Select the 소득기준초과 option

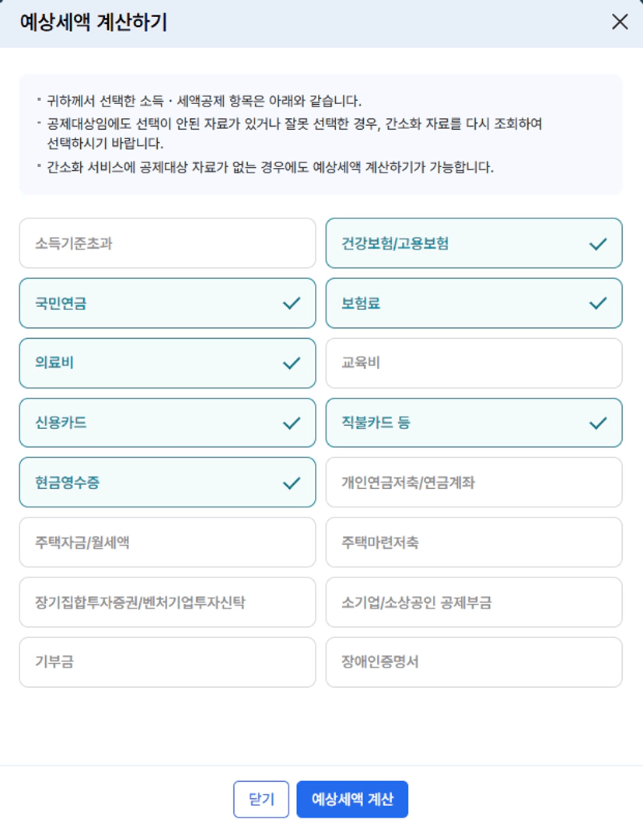(x=168, y=243)
